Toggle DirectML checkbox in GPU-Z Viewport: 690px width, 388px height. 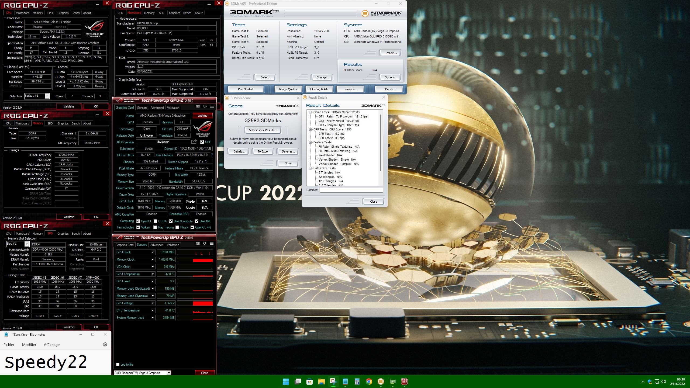click(197, 221)
